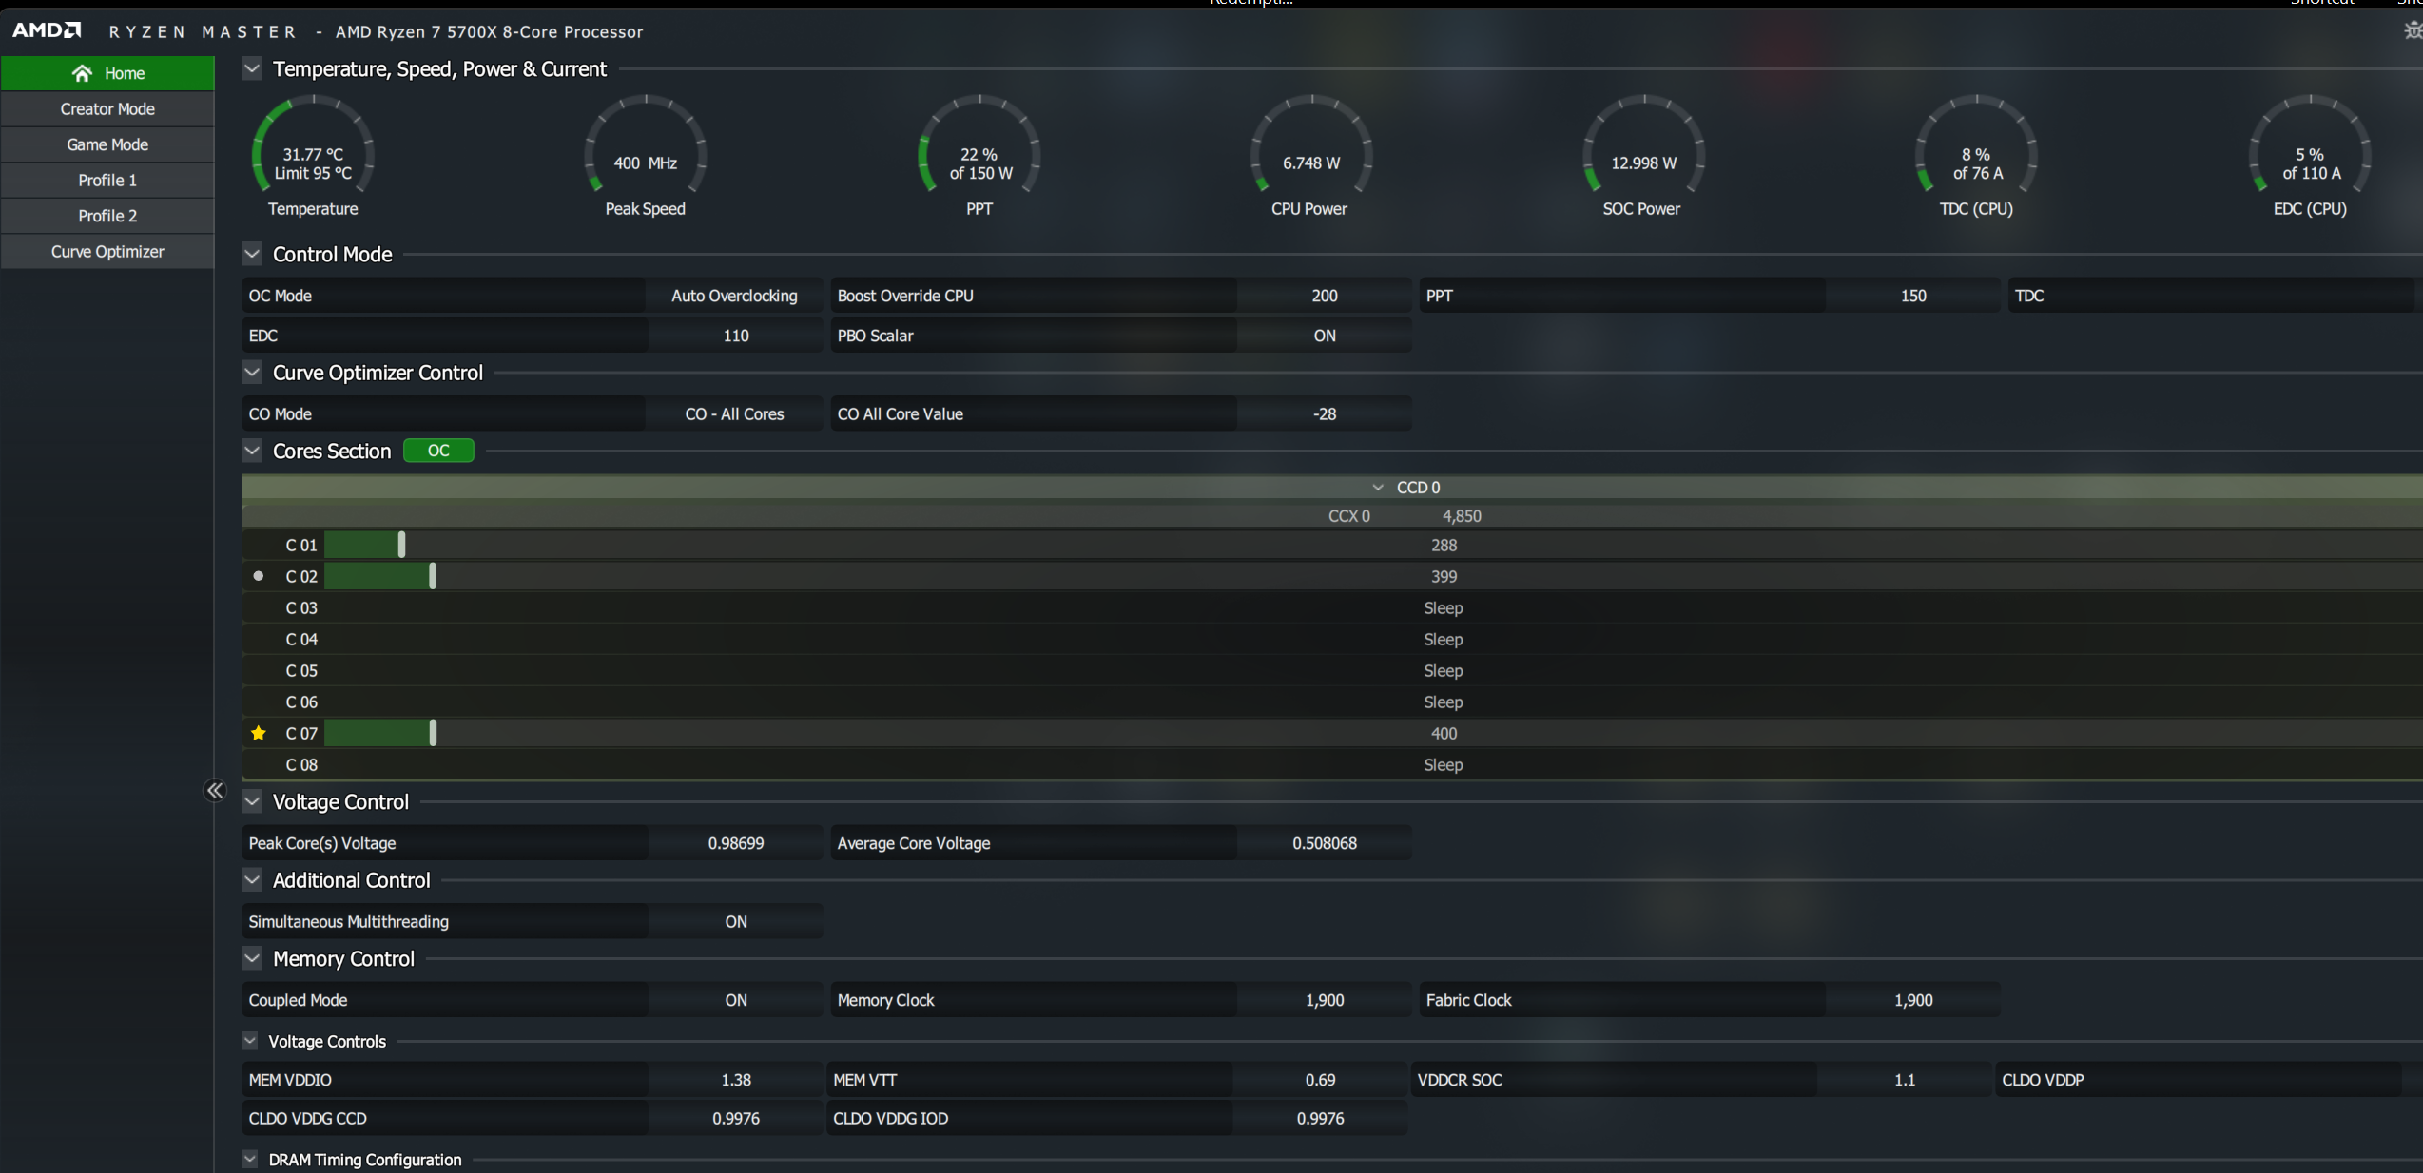Screen dimensions: 2423x1173
Task: Collapse the sidebar with double-arrow icon
Action: click(215, 791)
